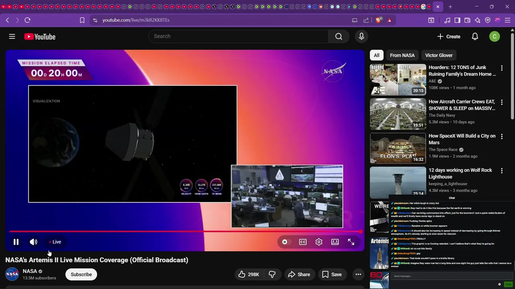Screen dimensions: 515x289
Task: Open Brave Rewards triangle icon
Action: pos(389,20)
